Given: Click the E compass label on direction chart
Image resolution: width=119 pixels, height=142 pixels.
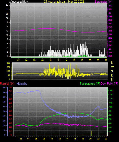Looking at the screenshot, I should coord(112,75).
